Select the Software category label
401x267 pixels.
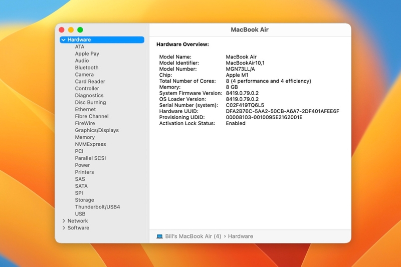tap(78, 227)
